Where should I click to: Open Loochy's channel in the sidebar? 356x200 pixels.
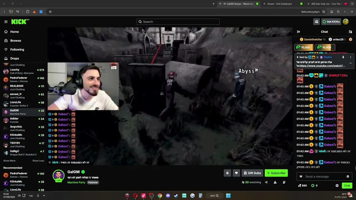24,71
